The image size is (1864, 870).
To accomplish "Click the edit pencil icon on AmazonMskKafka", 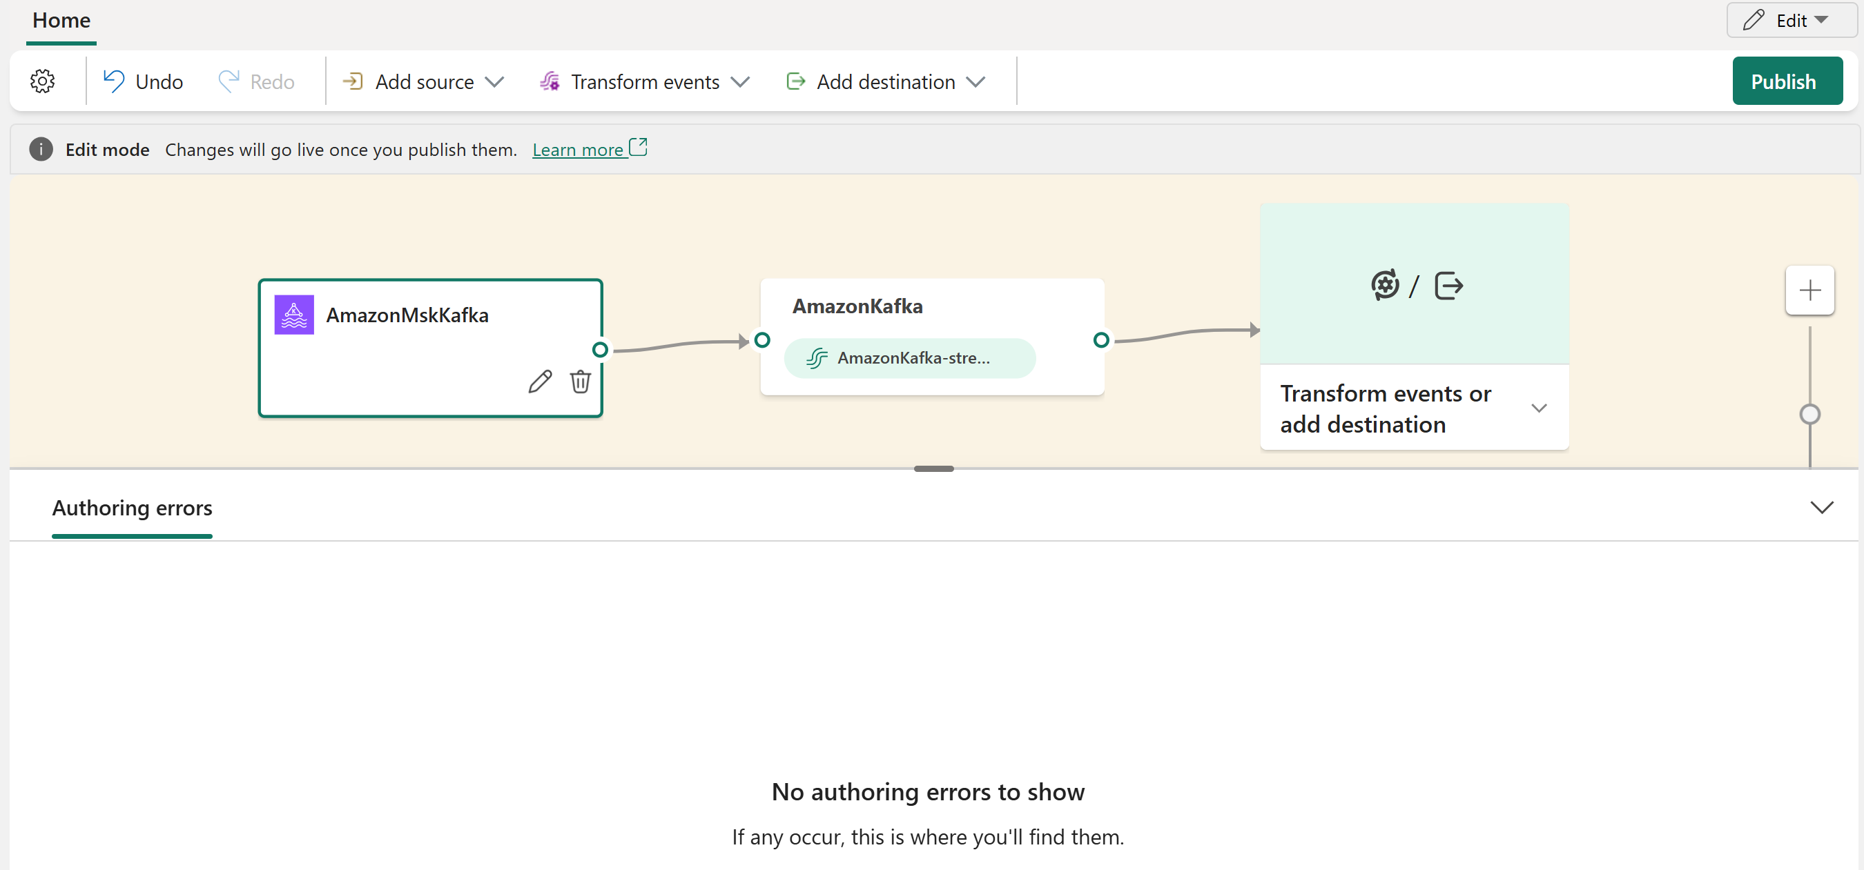I will (538, 383).
